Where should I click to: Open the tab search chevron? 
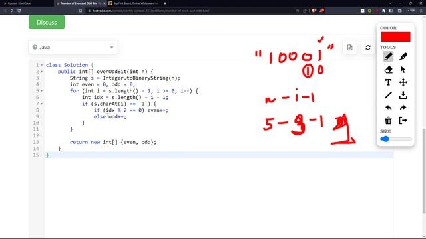point(390,3)
